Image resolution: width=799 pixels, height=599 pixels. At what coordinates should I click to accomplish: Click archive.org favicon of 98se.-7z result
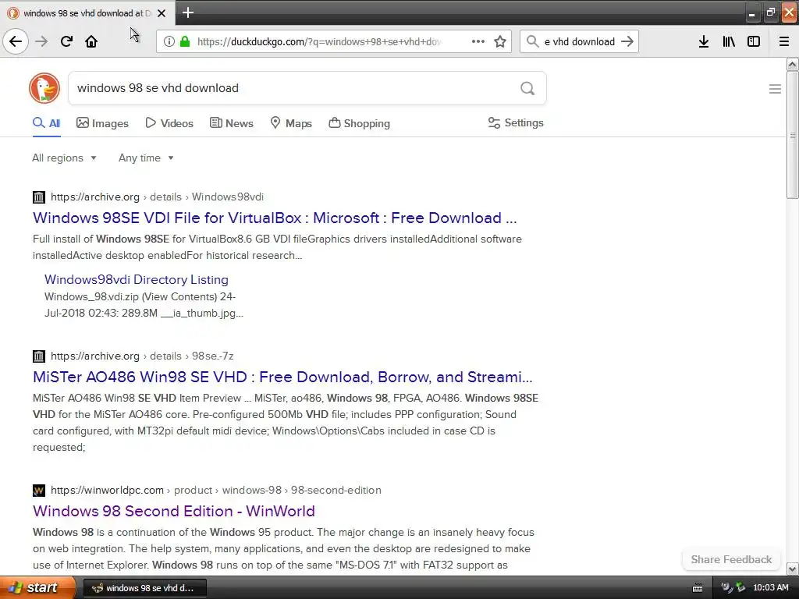(39, 356)
